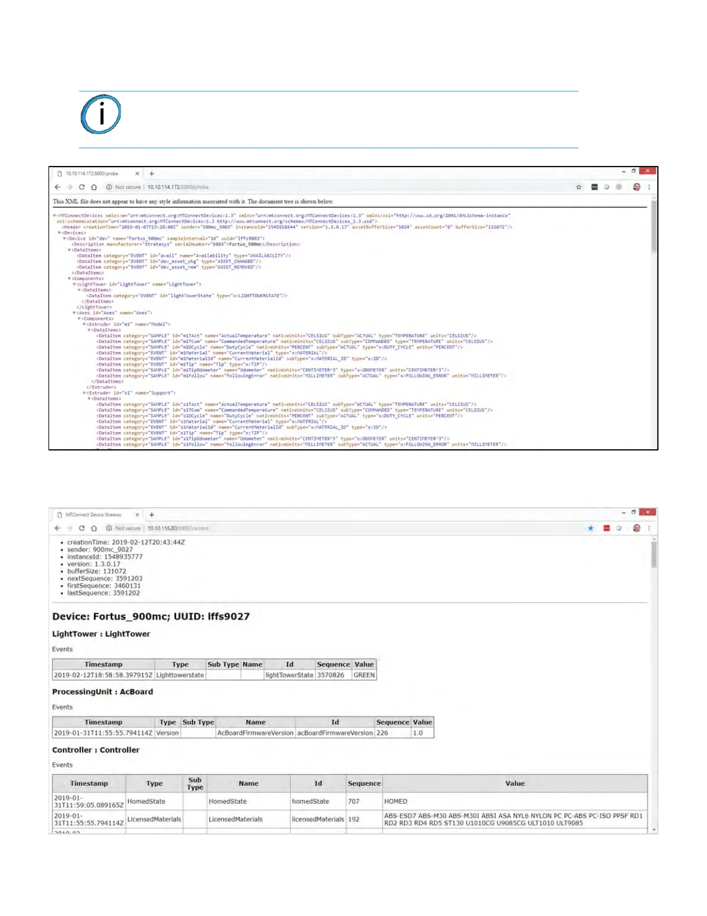
Task: Go forward in the probe browser window
Action: pyautogui.click(x=69, y=187)
